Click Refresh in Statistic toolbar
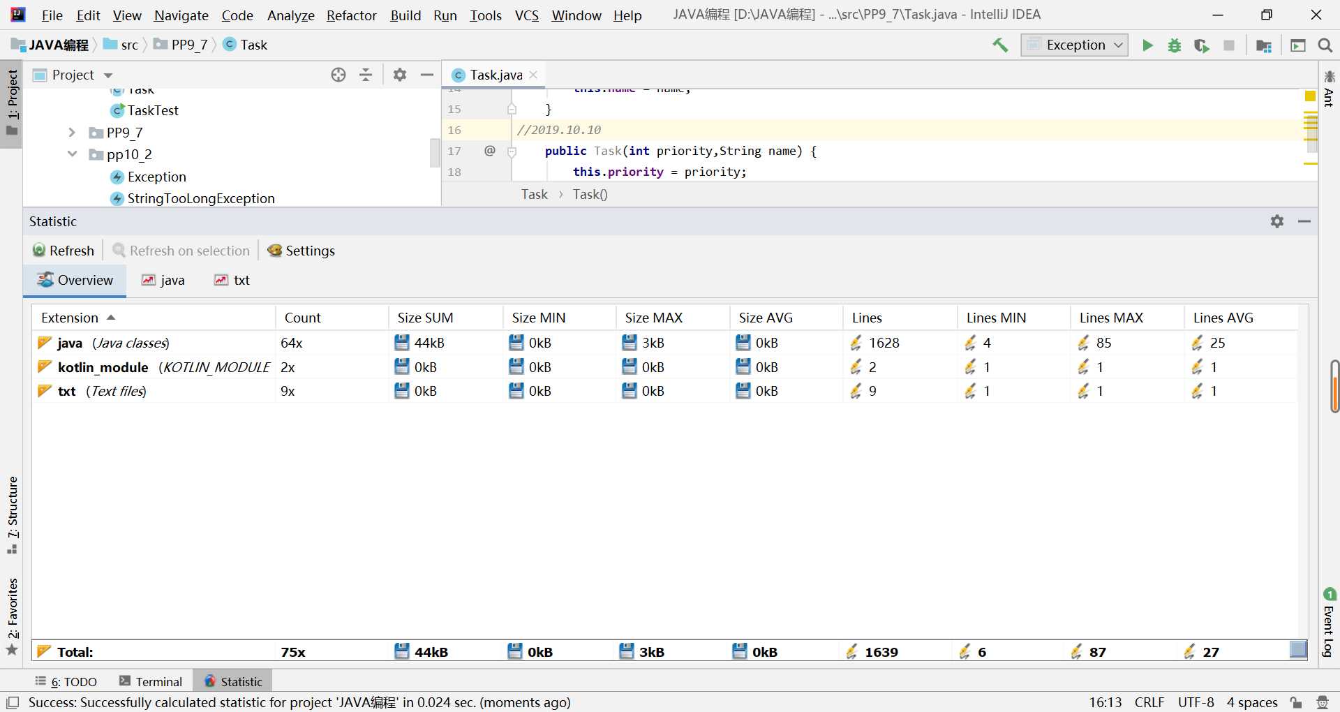1340x712 pixels. [64, 251]
